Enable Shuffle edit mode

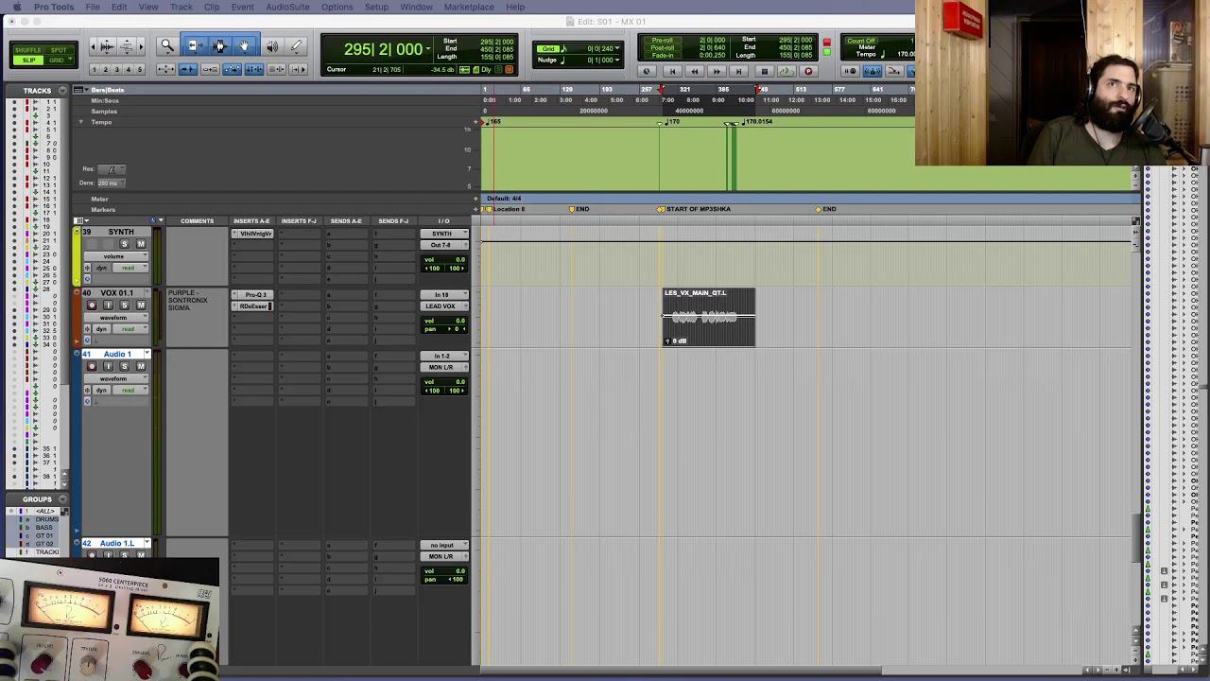click(28, 49)
